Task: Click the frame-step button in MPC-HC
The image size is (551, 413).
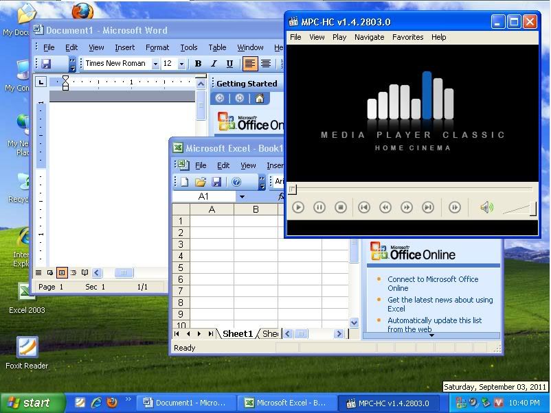Action: click(x=454, y=207)
